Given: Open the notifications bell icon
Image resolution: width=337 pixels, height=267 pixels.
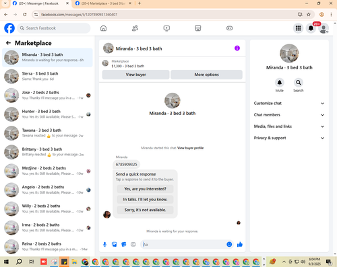Looking at the screenshot, I should click(311, 28).
